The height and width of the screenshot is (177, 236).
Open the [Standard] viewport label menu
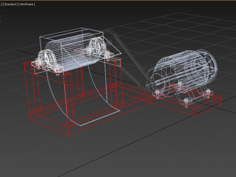pos(10,4)
